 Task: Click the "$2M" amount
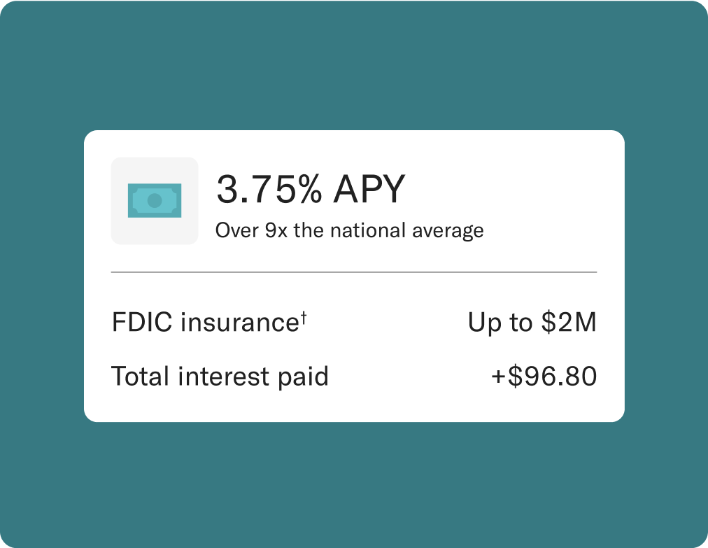pos(569,322)
